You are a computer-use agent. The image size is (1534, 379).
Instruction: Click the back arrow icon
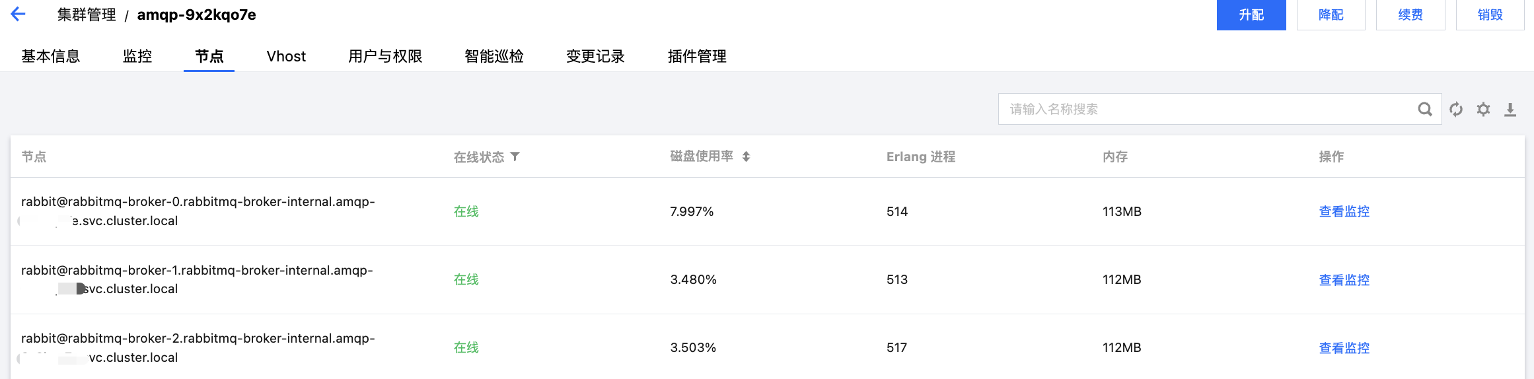coord(18,14)
